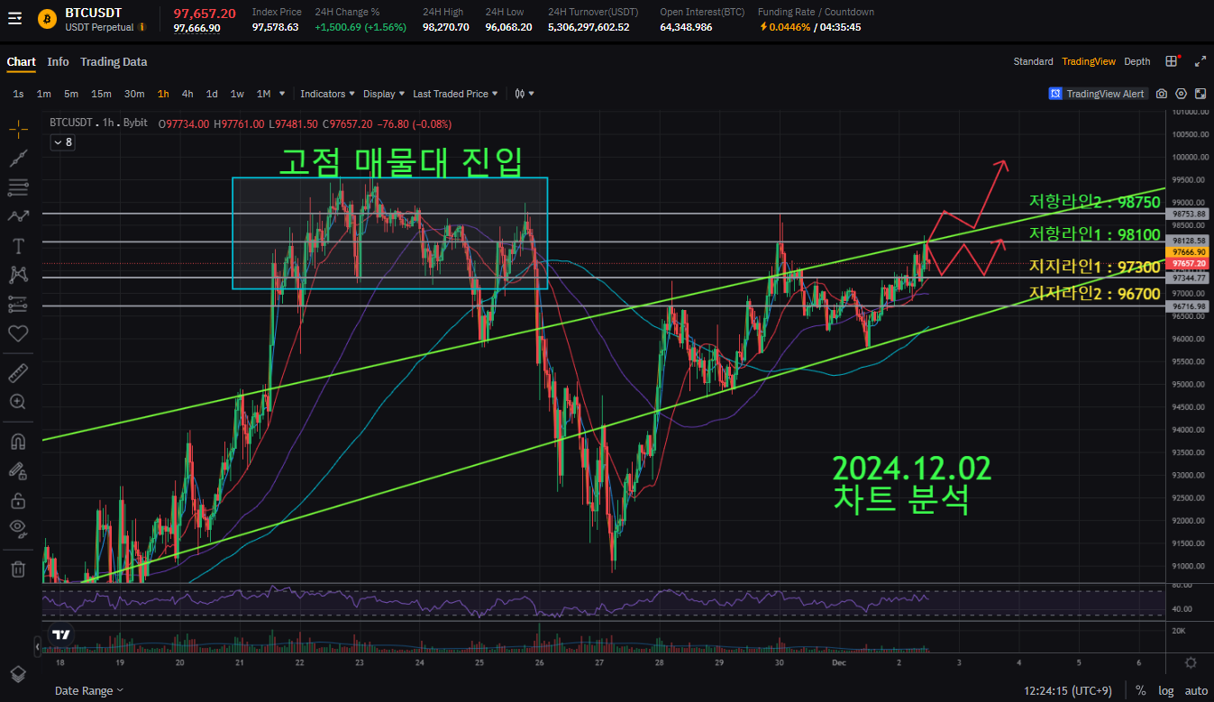Click the zoom in magnifier tool
This screenshot has width=1214, height=702.
pyautogui.click(x=18, y=402)
